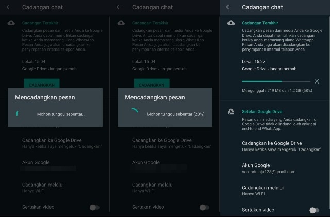
Task: Click the Setelan Google Drive heading
Action: point(262,112)
